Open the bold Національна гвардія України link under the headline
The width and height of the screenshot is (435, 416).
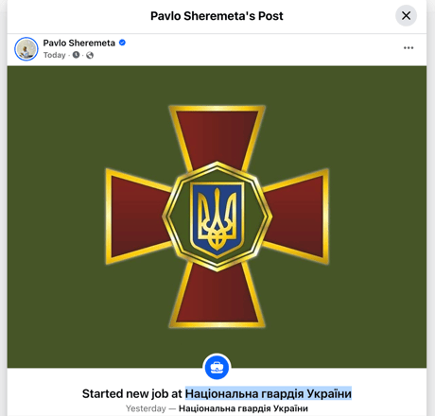point(243,408)
